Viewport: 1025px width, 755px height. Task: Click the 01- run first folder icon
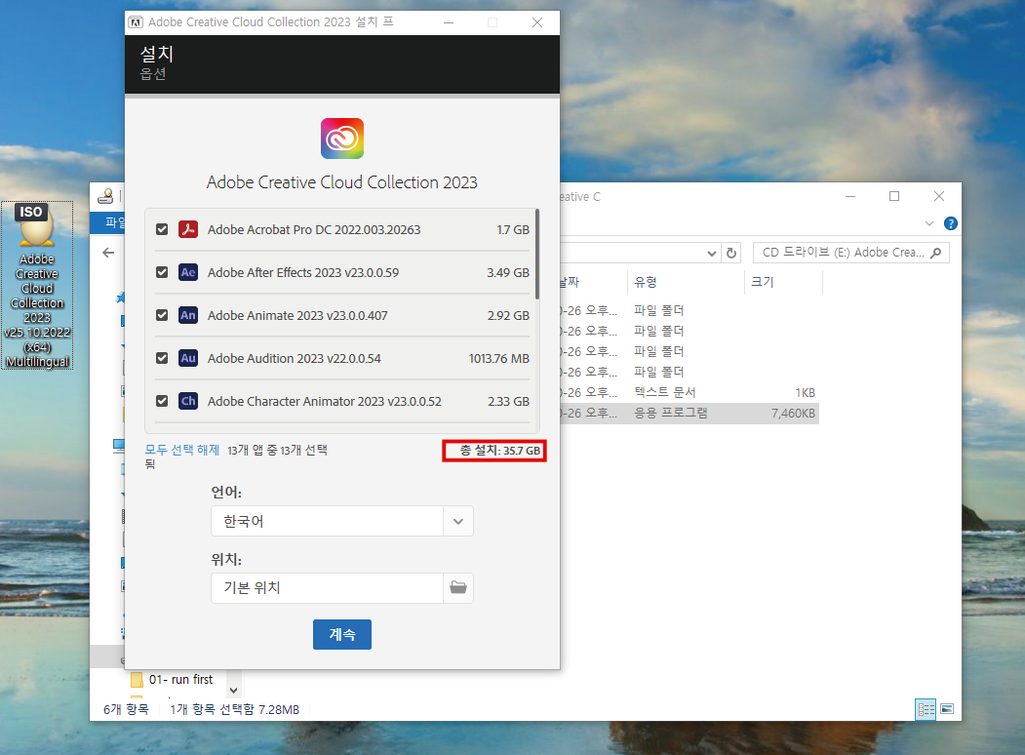[137, 680]
